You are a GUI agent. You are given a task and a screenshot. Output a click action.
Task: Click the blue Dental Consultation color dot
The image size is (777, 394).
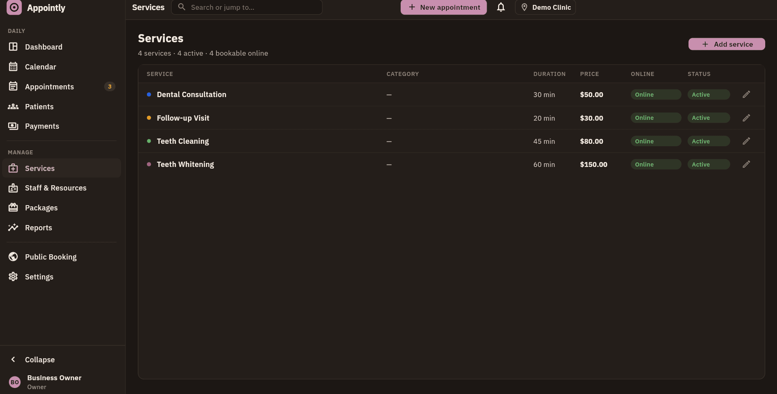149,95
